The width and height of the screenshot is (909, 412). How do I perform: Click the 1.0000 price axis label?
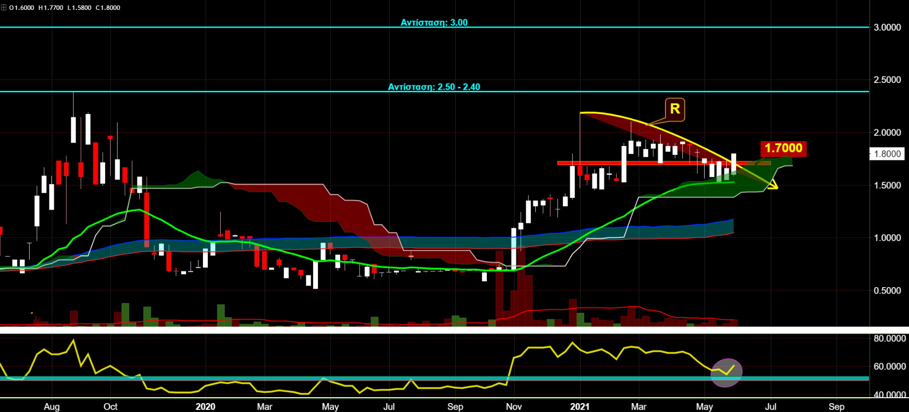tap(887, 238)
